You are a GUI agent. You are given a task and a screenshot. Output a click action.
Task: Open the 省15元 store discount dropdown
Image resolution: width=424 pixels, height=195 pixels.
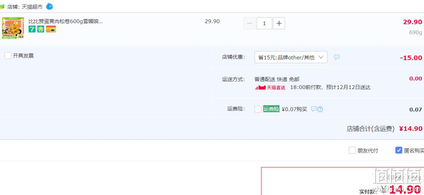click(x=291, y=57)
